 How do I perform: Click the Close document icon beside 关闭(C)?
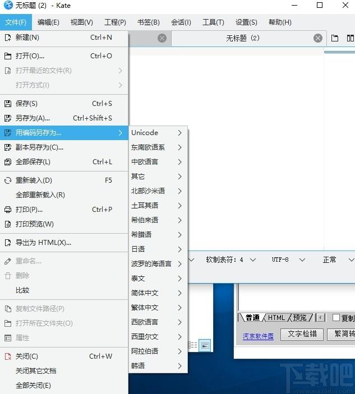(x=8, y=356)
